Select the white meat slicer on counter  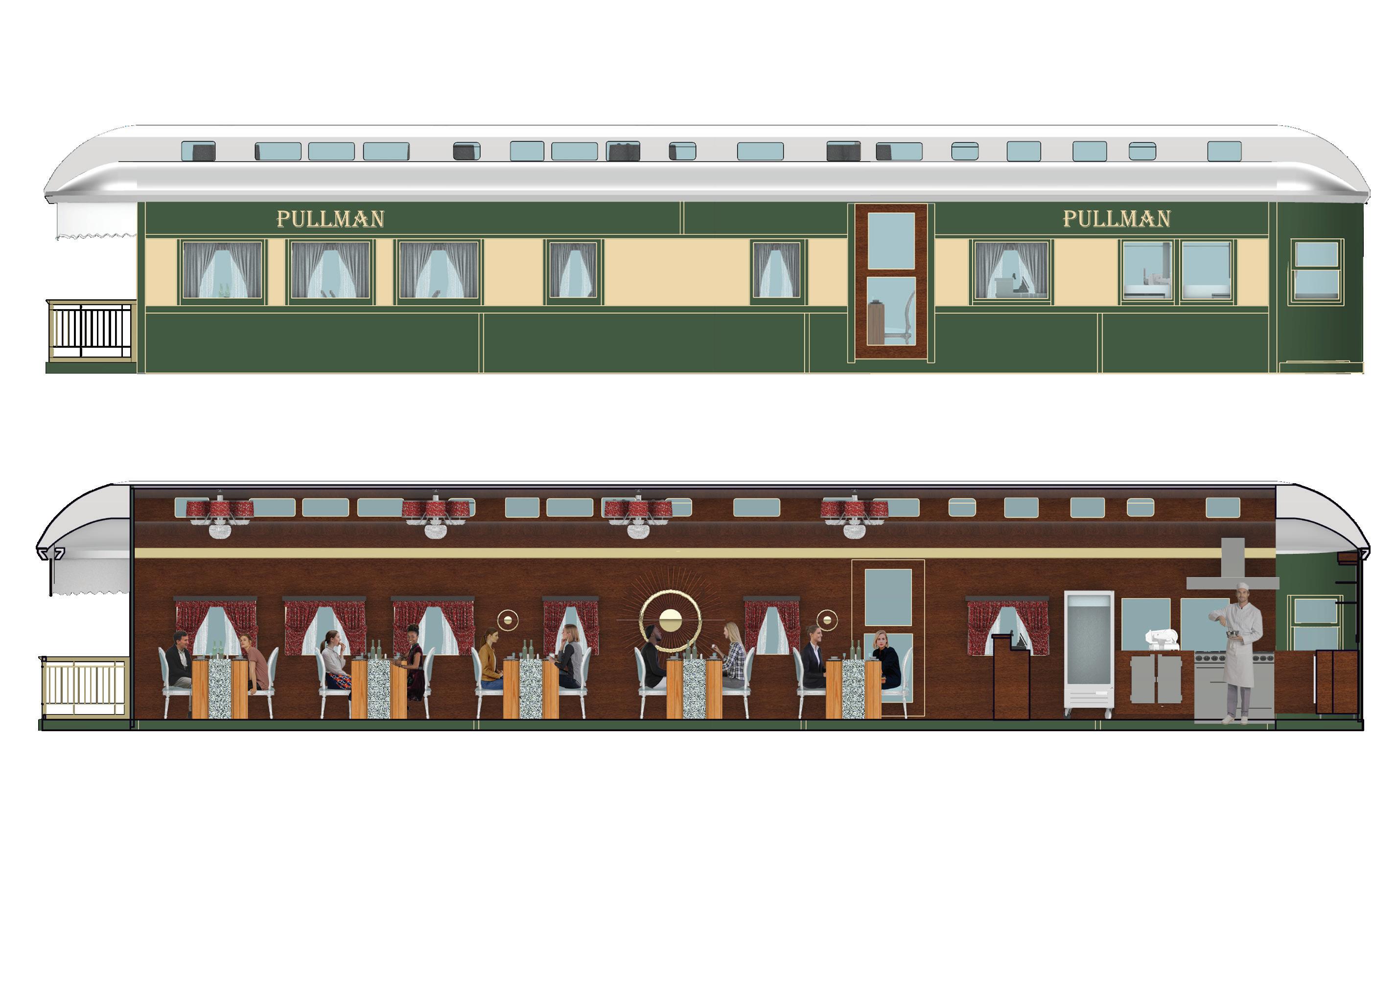click(x=1162, y=639)
